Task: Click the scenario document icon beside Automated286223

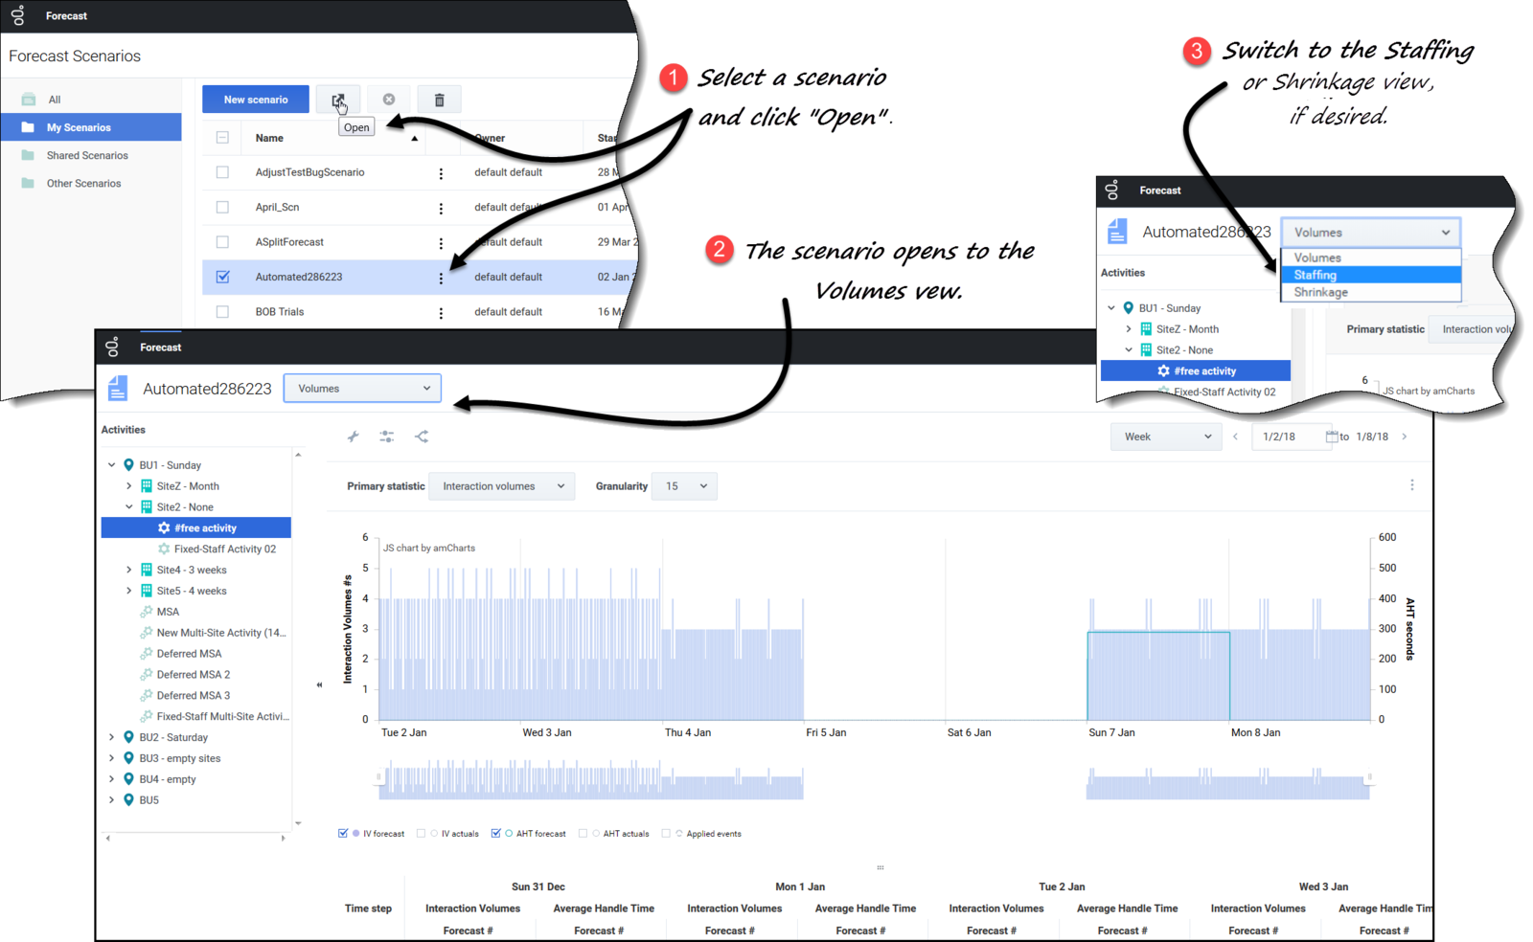Action: [x=118, y=389]
